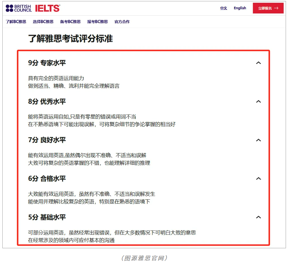This screenshot has height=263, width=290.
Task: Go to the 报考BC雅思 menu
Action: [97, 22]
